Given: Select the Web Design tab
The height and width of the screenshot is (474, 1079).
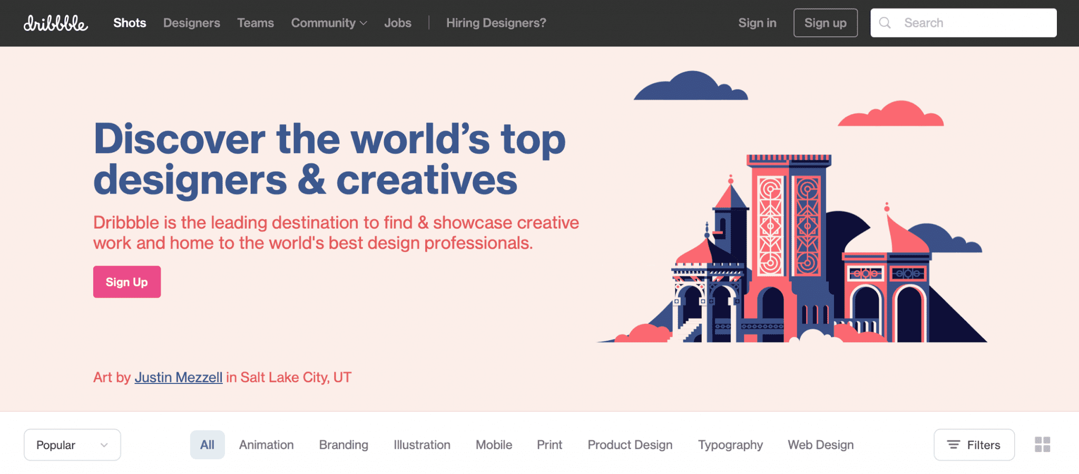Looking at the screenshot, I should point(820,445).
